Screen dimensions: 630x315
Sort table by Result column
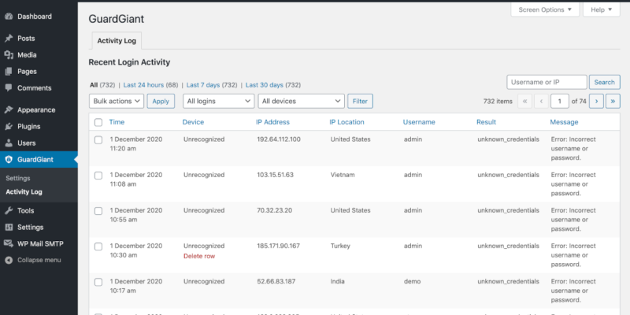point(486,122)
